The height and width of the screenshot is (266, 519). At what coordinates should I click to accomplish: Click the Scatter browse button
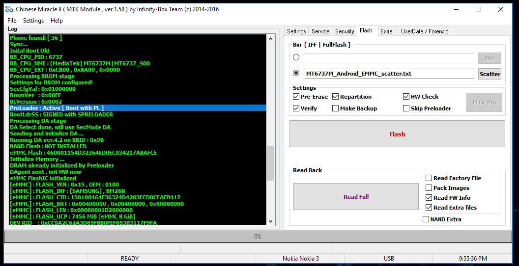tap(490, 74)
